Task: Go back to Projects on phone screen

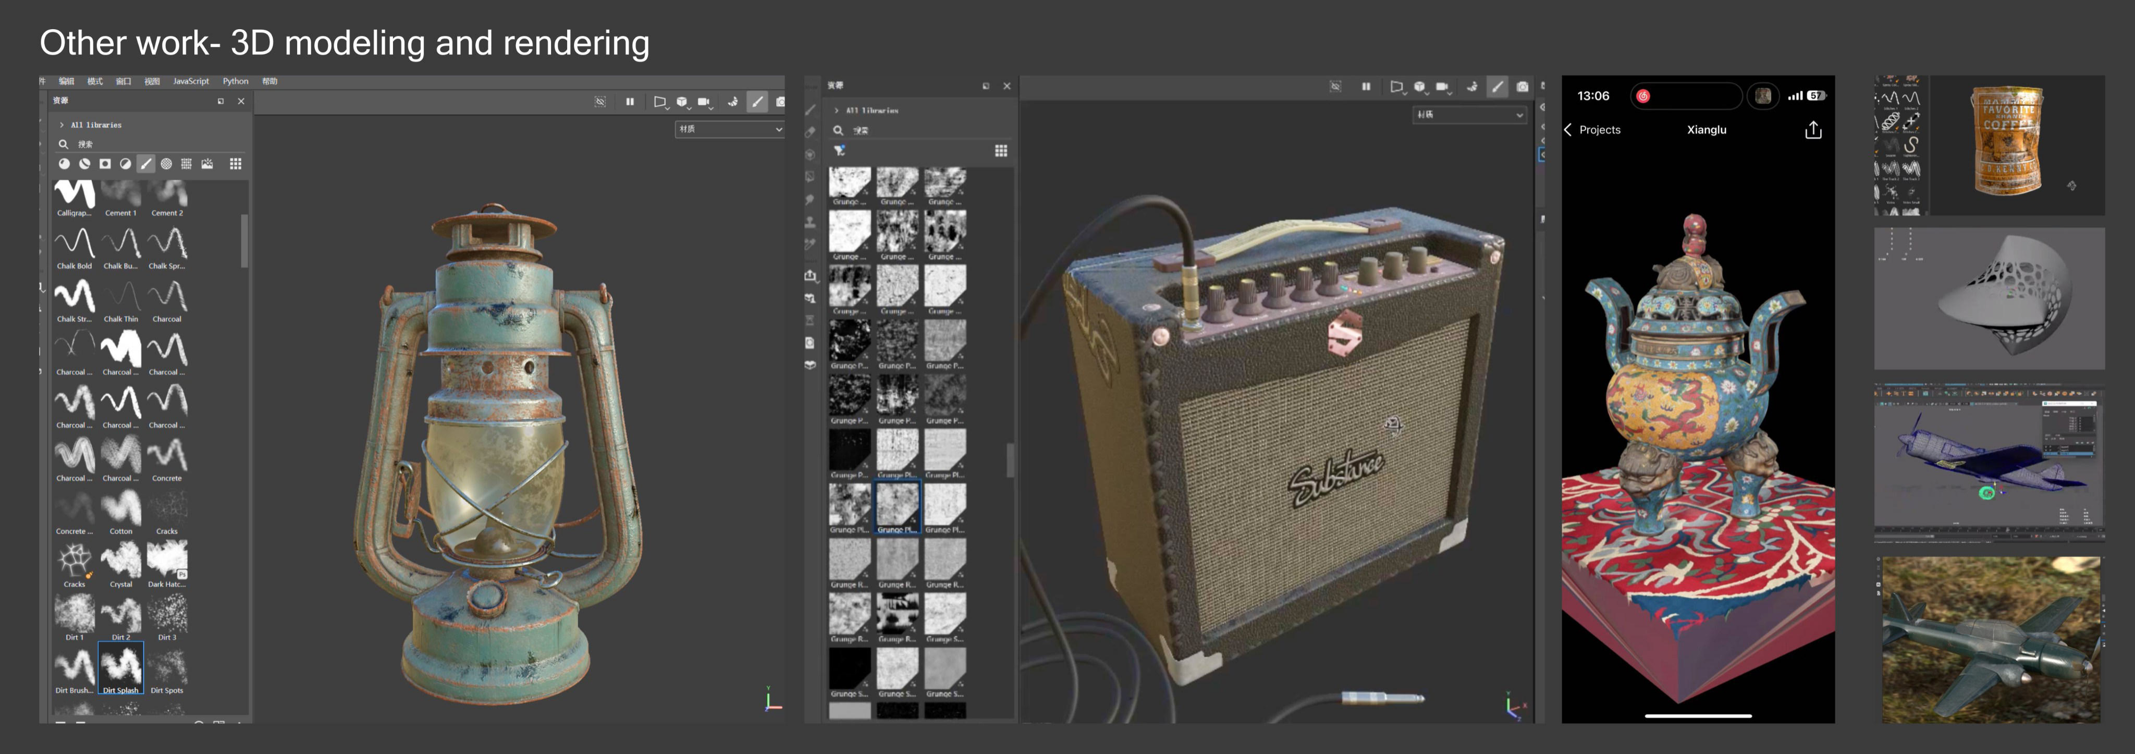Action: coord(1591,130)
